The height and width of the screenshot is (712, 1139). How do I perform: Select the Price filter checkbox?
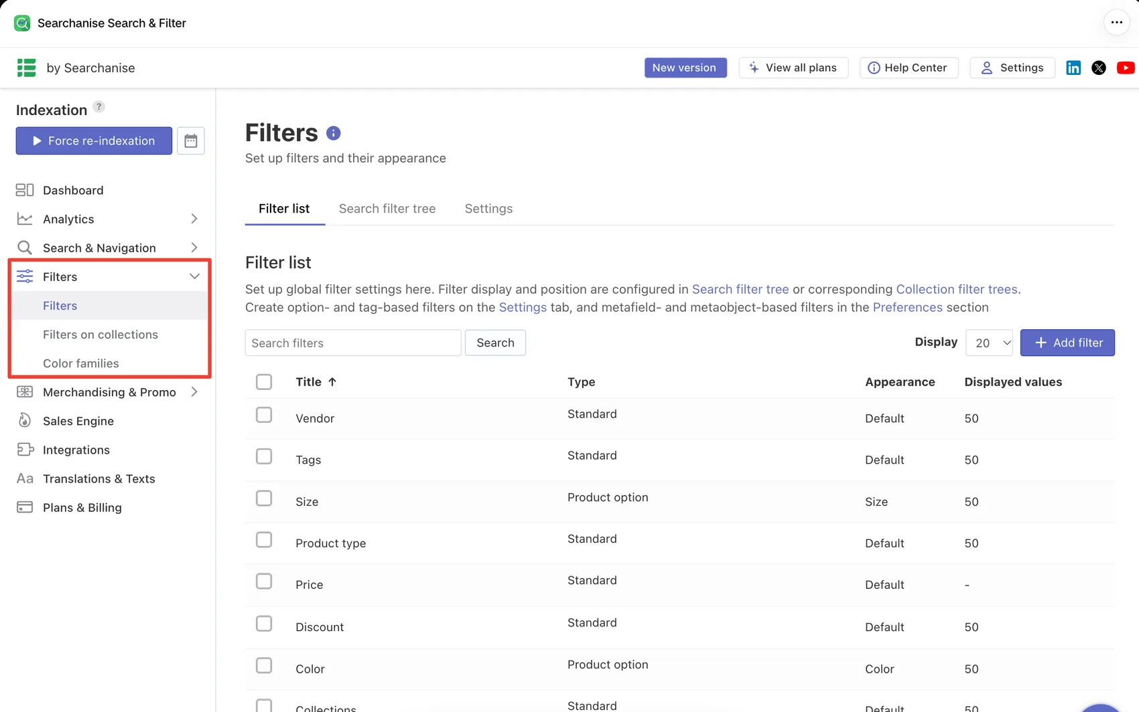pos(264,582)
